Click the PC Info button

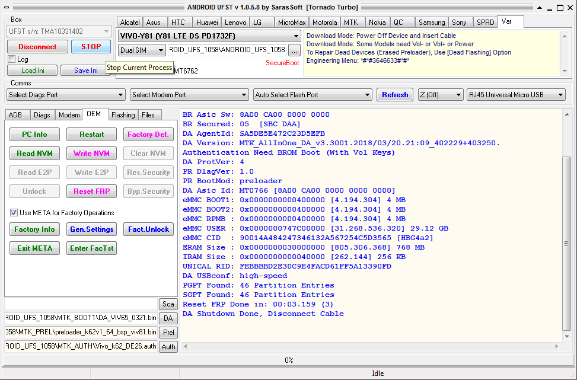pos(34,135)
